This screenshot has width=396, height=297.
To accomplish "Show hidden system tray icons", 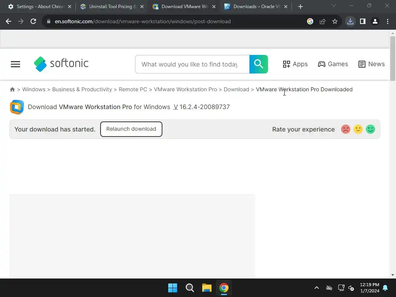I will click(x=317, y=288).
